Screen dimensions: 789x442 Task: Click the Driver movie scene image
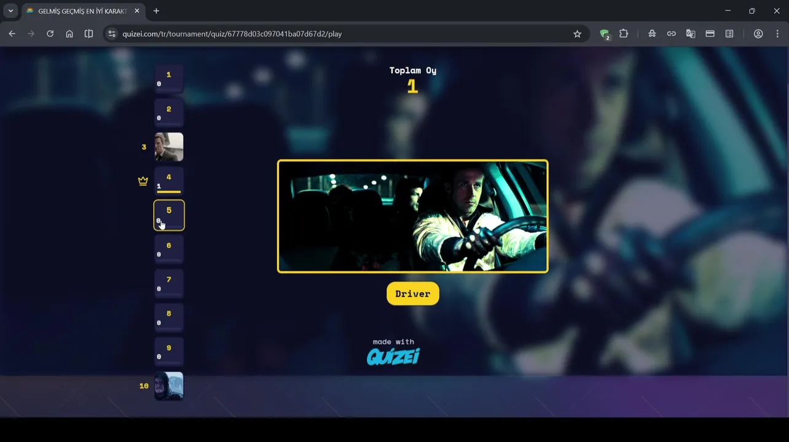tap(412, 216)
